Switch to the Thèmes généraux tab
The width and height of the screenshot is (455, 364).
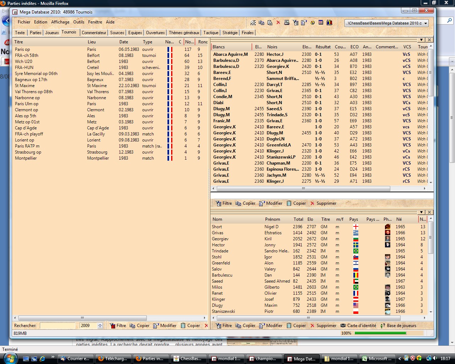(184, 33)
